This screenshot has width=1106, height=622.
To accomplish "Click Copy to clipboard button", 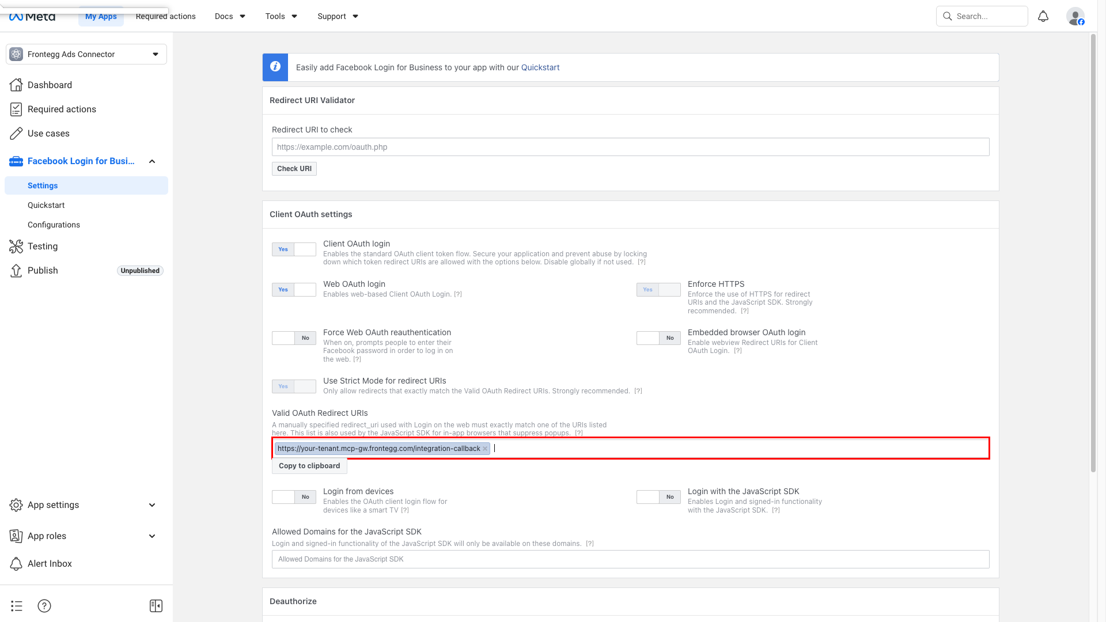I will (x=309, y=466).
